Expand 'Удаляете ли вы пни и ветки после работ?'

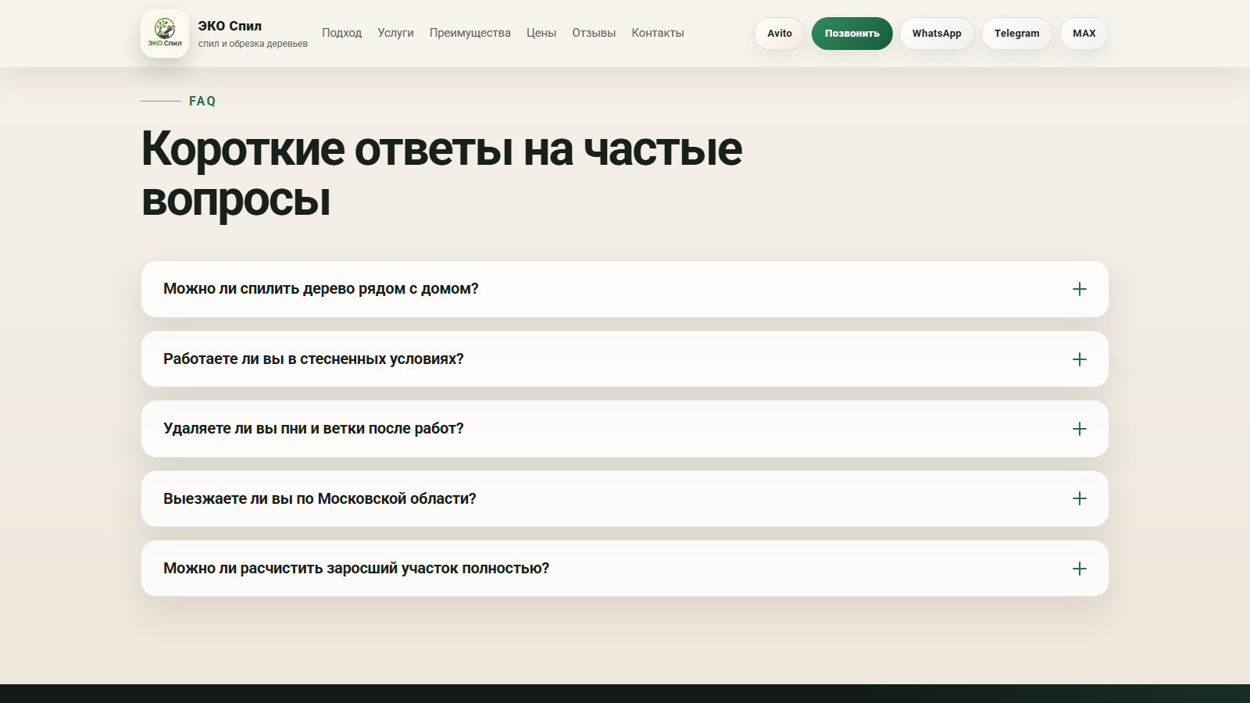click(625, 429)
